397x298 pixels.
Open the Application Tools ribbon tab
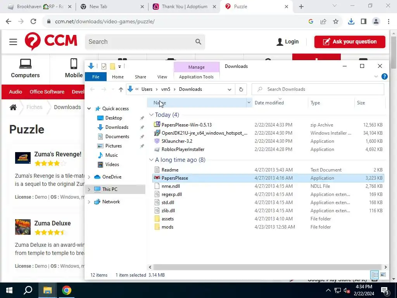[x=196, y=77]
